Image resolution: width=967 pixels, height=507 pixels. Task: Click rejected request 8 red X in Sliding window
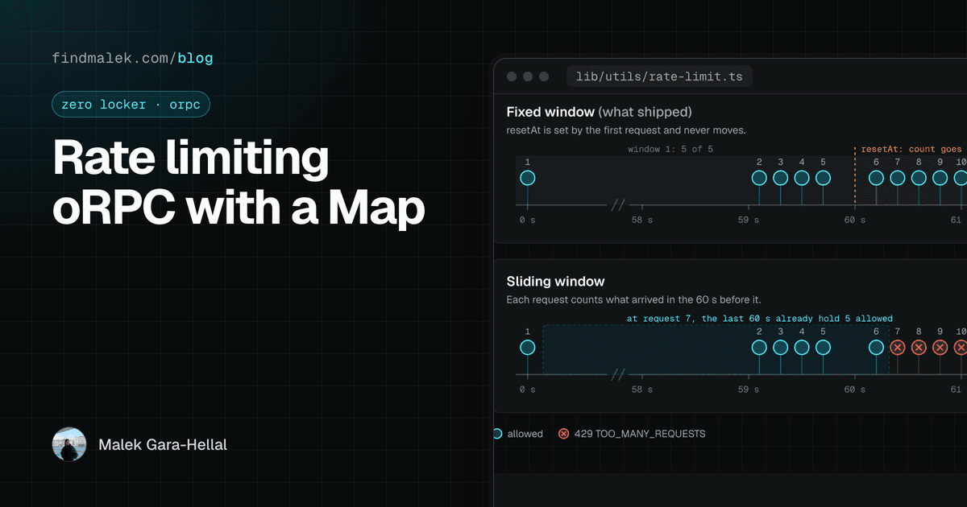click(919, 348)
